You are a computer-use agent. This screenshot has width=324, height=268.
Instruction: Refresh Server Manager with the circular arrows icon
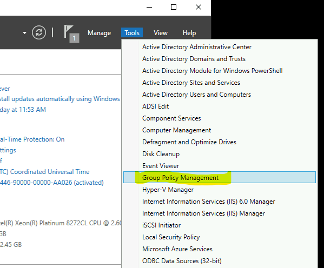tap(39, 32)
